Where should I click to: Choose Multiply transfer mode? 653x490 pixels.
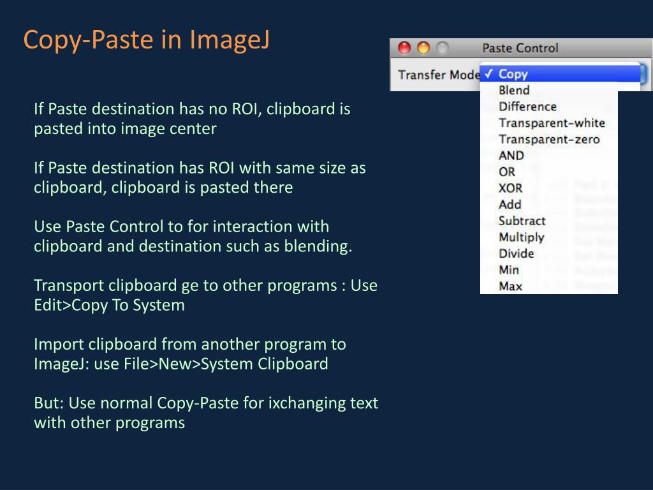pos(549,237)
